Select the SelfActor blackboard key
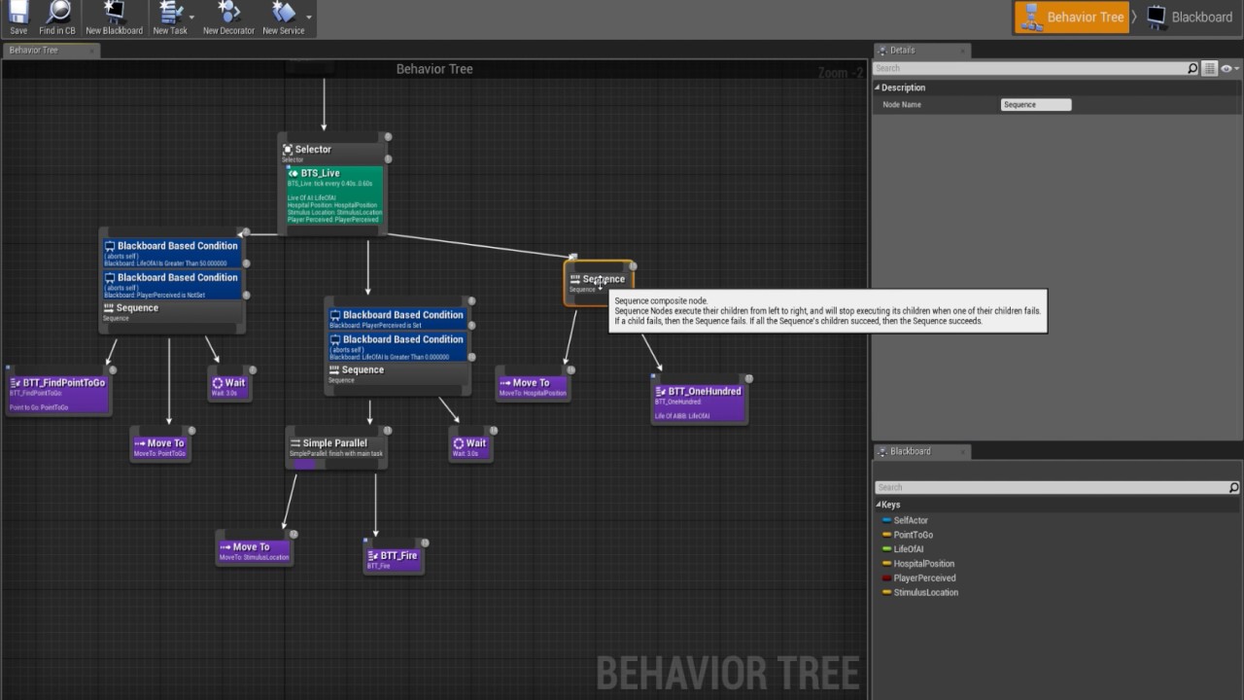The width and height of the screenshot is (1244, 700). point(910,520)
